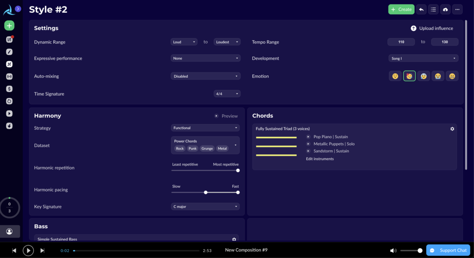Open the list view icon in header
This screenshot has height=258, width=474.
click(x=433, y=9)
